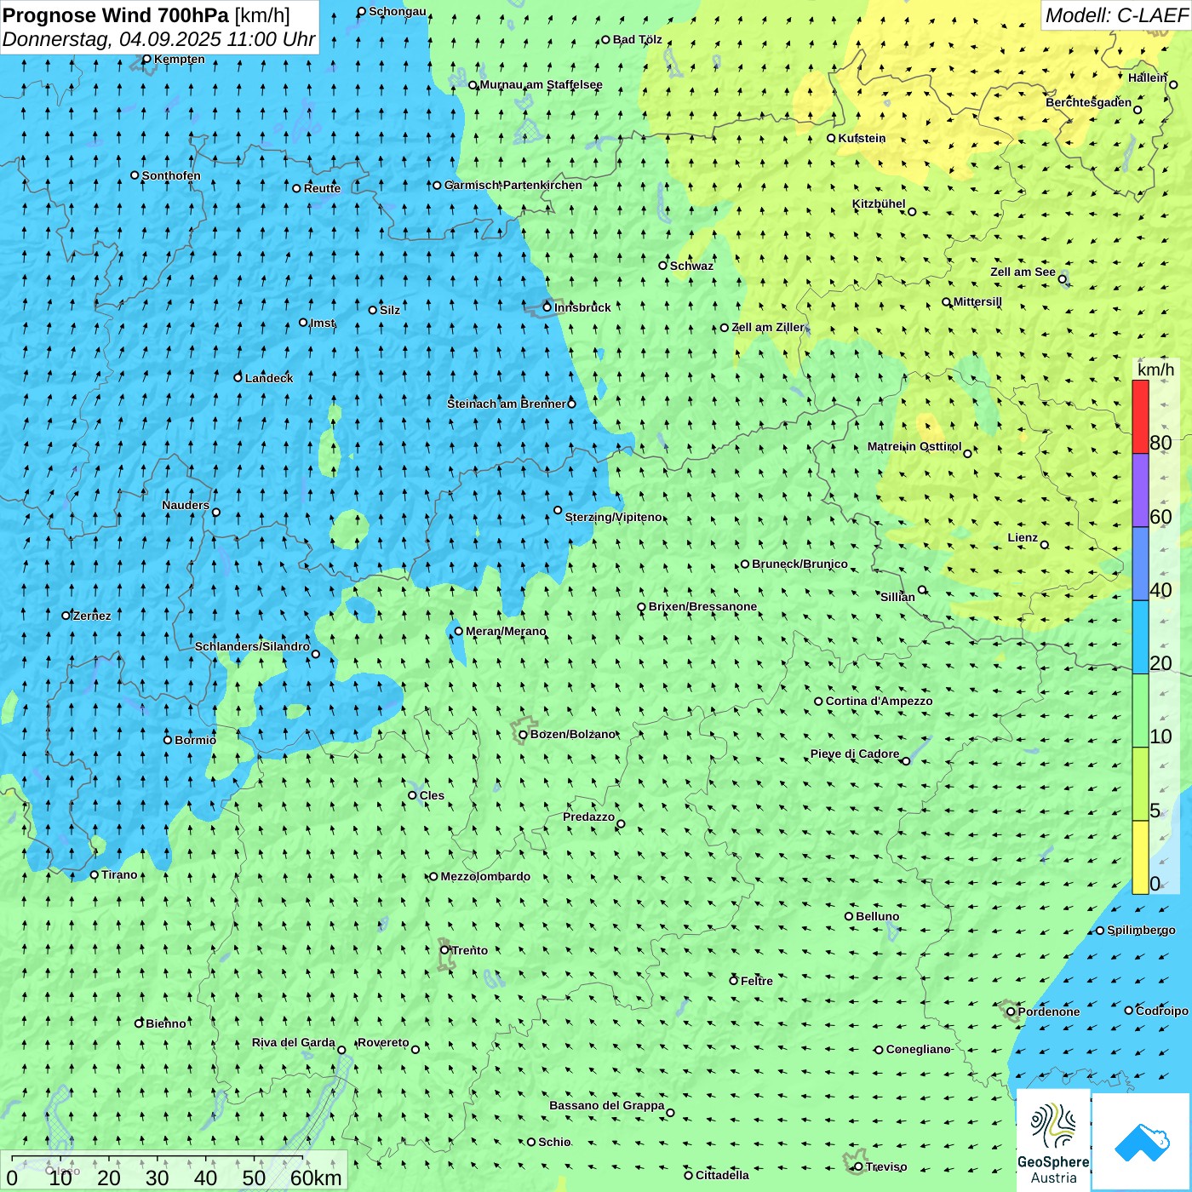This screenshot has height=1192, width=1192.
Task: Click the Reutte location marker
Action: 297,188
